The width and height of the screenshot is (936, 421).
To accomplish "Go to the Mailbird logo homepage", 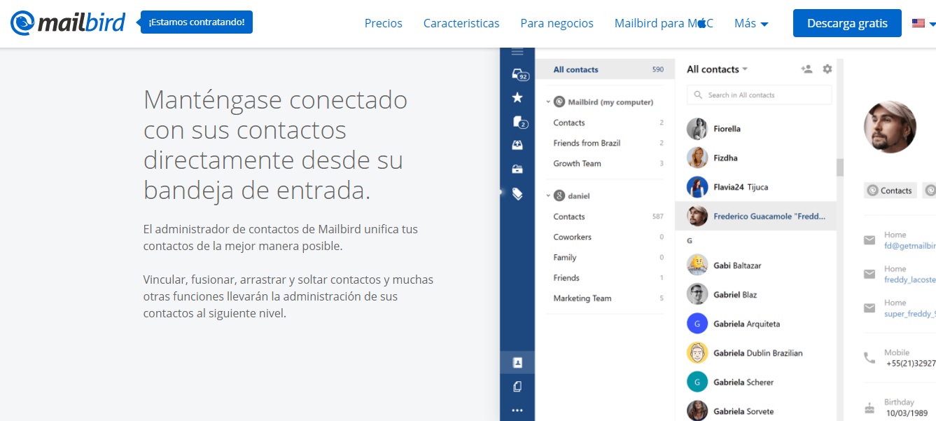I will click(x=68, y=22).
